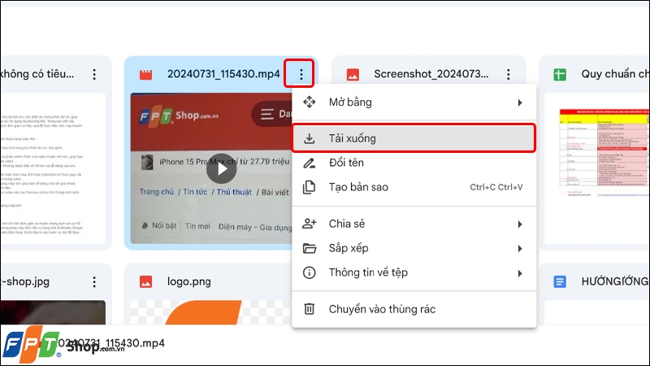Click the green Sheets icon beside Quy chuẩn
This screenshot has height=366, width=650.
coord(560,75)
